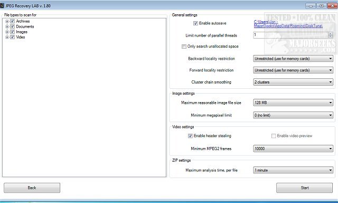Toggle the Enable autosave checkbox
Screen dimensions: 338x203
[x=195, y=23]
